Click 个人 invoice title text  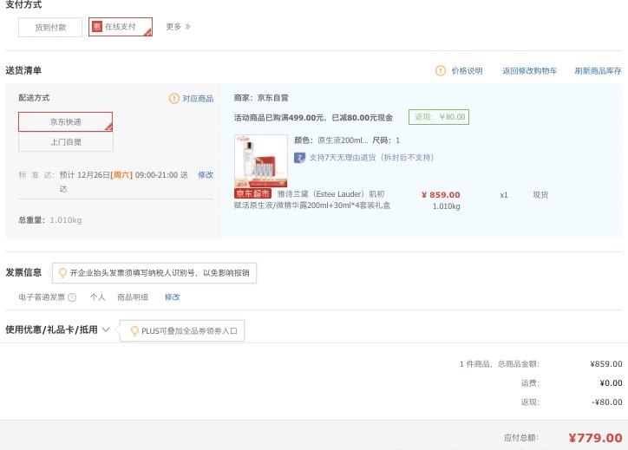(97, 297)
